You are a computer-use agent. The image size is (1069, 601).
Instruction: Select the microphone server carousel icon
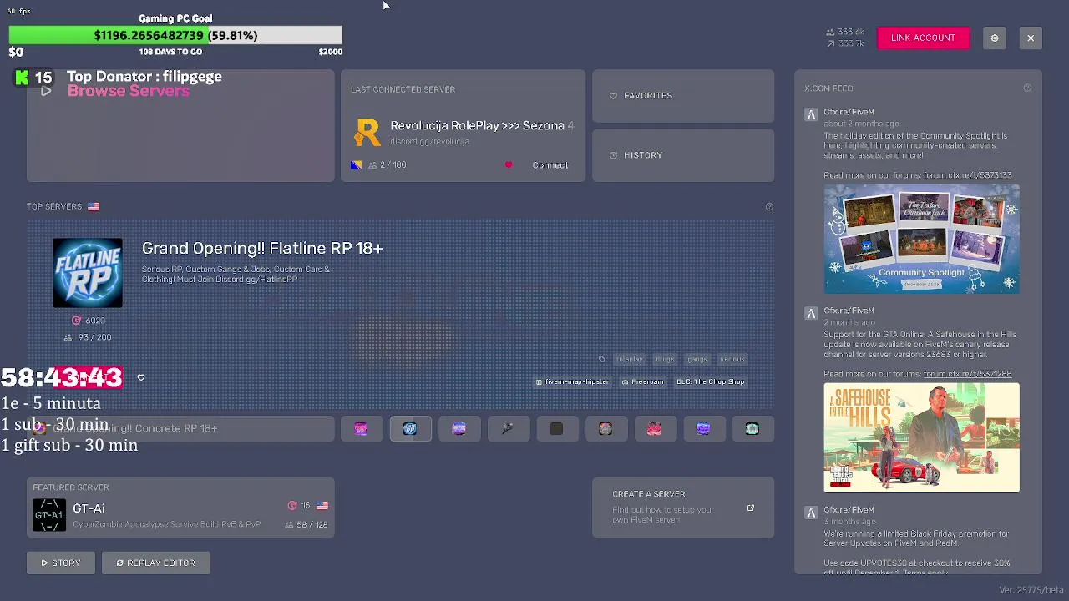click(x=508, y=429)
